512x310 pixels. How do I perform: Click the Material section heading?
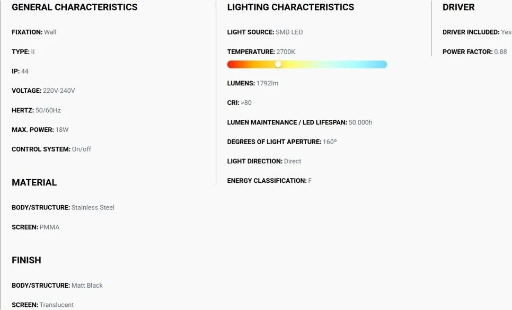click(x=34, y=182)
